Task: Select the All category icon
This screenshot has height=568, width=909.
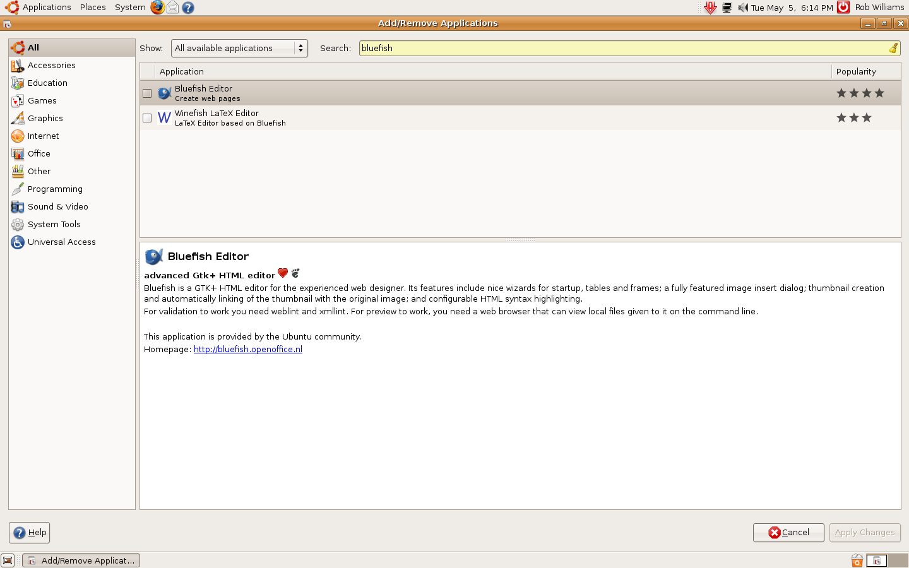Action: tap(18, 48)
